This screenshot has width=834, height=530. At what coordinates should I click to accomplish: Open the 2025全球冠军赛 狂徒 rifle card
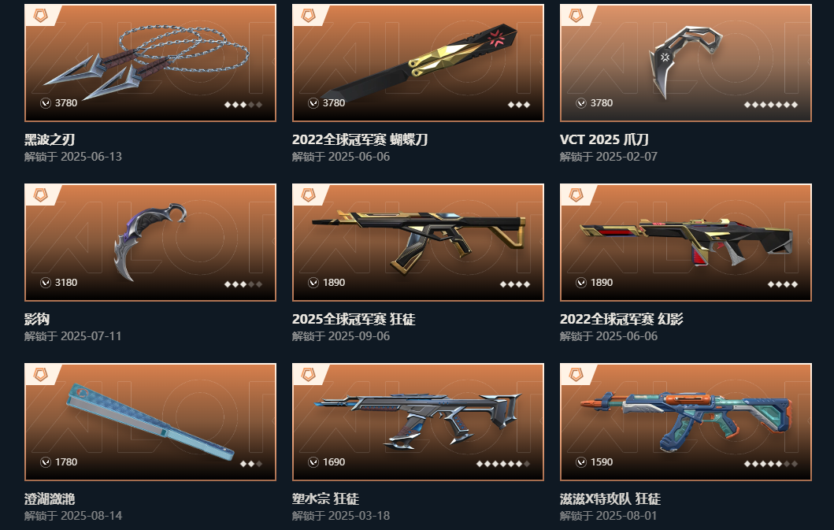418,242
